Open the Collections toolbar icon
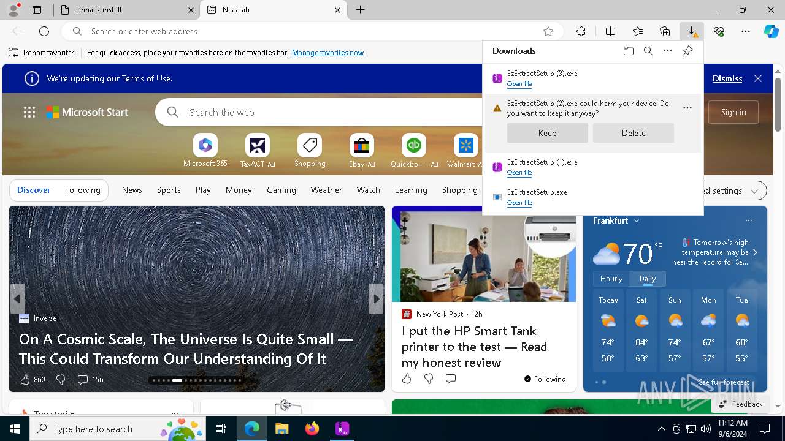This screenshot has width=785, height=441. [665, 31]
